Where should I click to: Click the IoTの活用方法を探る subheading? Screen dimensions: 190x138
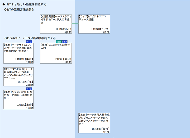(19, 9)
